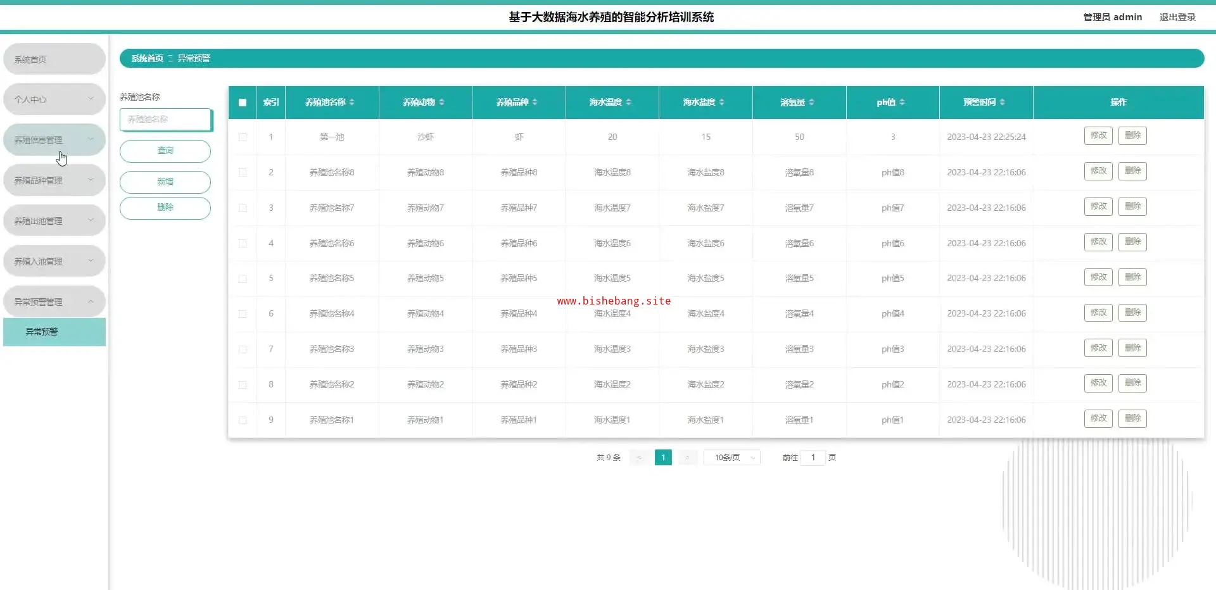This screenshot has height=590, width=1216.
Task: Click 修改 for the 养殖池名称2 row
Action: [x=1098, y=383]
